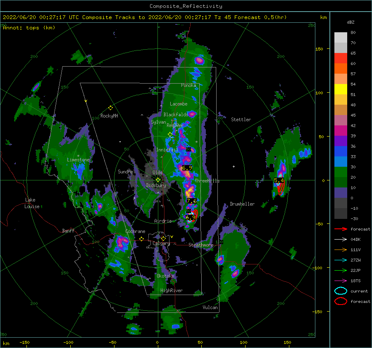Click the ThreeHills town label
The image size is (372, 348).
(x=207, y=181)
